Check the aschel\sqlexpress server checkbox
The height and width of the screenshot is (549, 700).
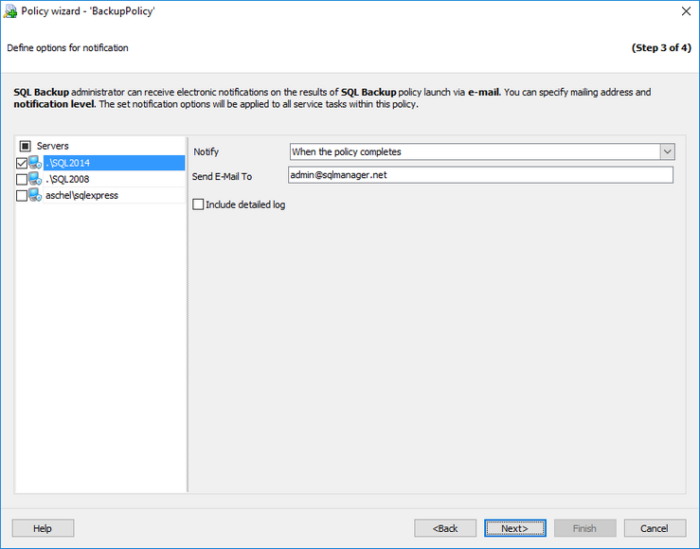22,195
